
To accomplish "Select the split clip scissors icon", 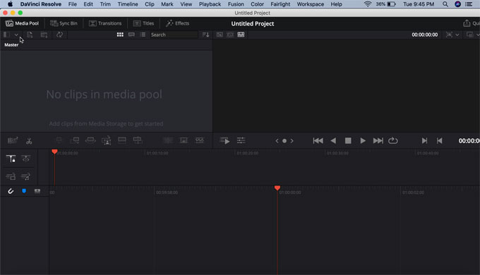I will click(x=29, y=141).
